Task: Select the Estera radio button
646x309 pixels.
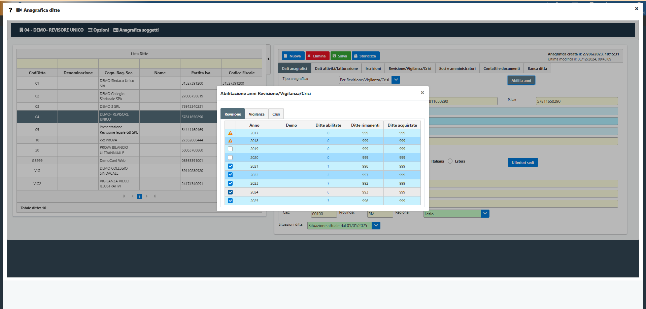Action: tap(450, 161)
